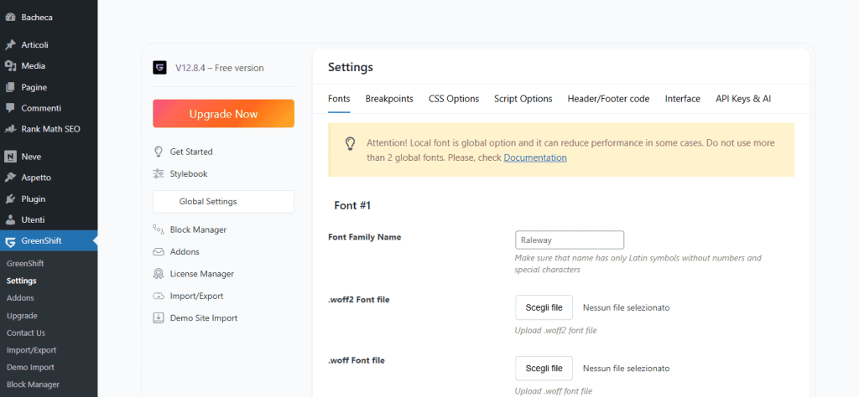Open Pagine in the admin menu
This screenshot has height=397, width=859.
[x=34, y=87]
